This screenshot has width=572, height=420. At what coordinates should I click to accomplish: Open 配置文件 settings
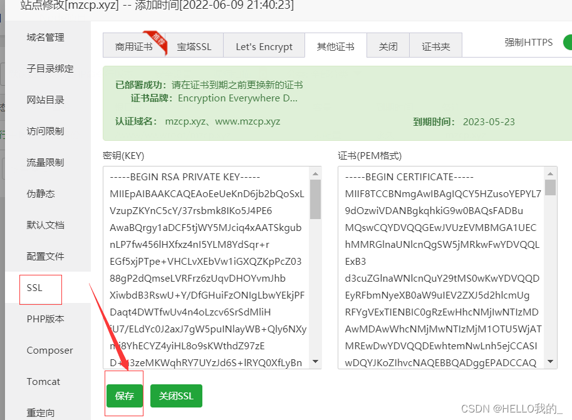coord(44,256)
